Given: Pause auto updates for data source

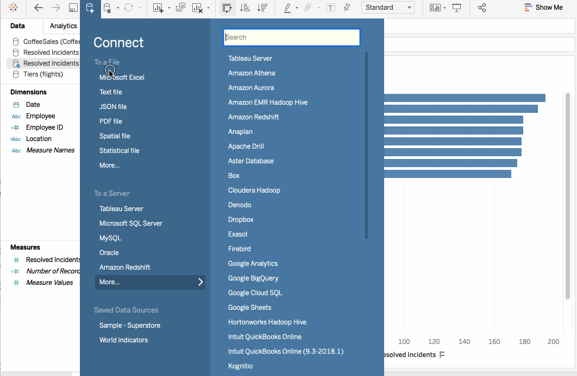Looking at the screenshot, I should [x=108, y=8].
